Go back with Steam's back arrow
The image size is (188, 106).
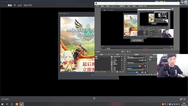[x=2, y=5]
